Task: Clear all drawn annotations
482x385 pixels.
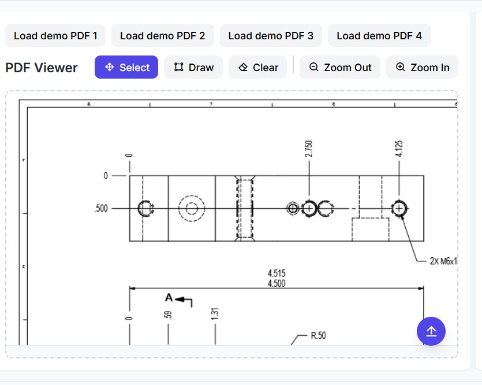Action: (x=257, y=67)
